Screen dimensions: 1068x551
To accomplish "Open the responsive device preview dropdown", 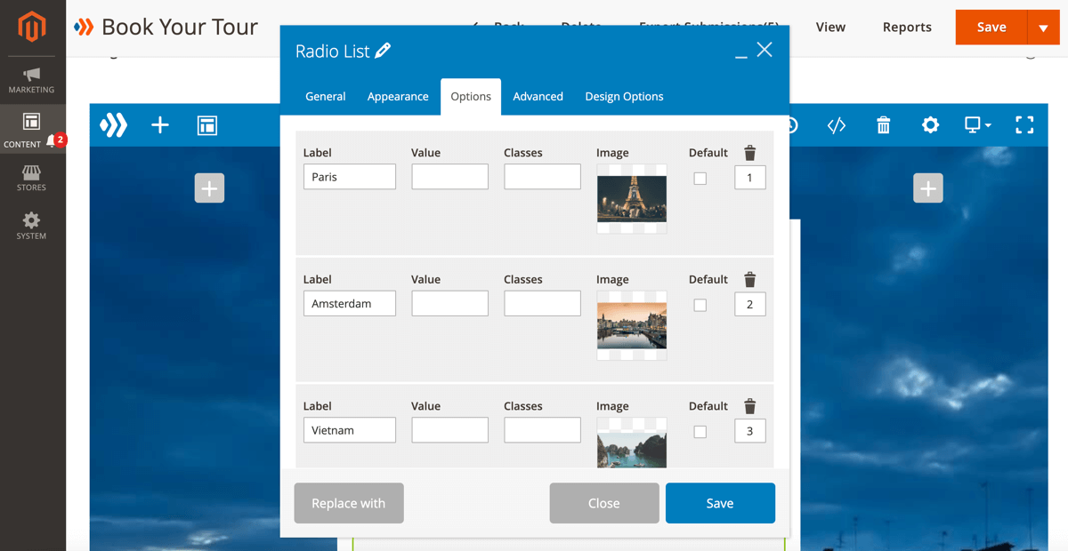I will tap(976, 125).
